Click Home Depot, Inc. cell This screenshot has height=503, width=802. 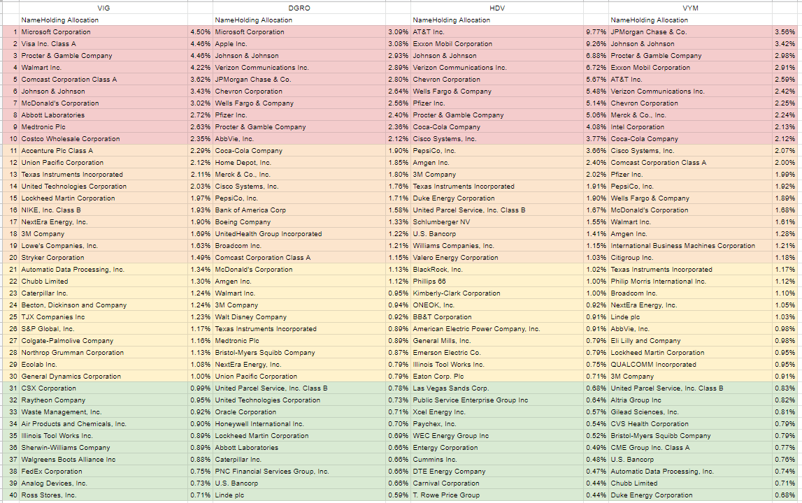(299, 163)
